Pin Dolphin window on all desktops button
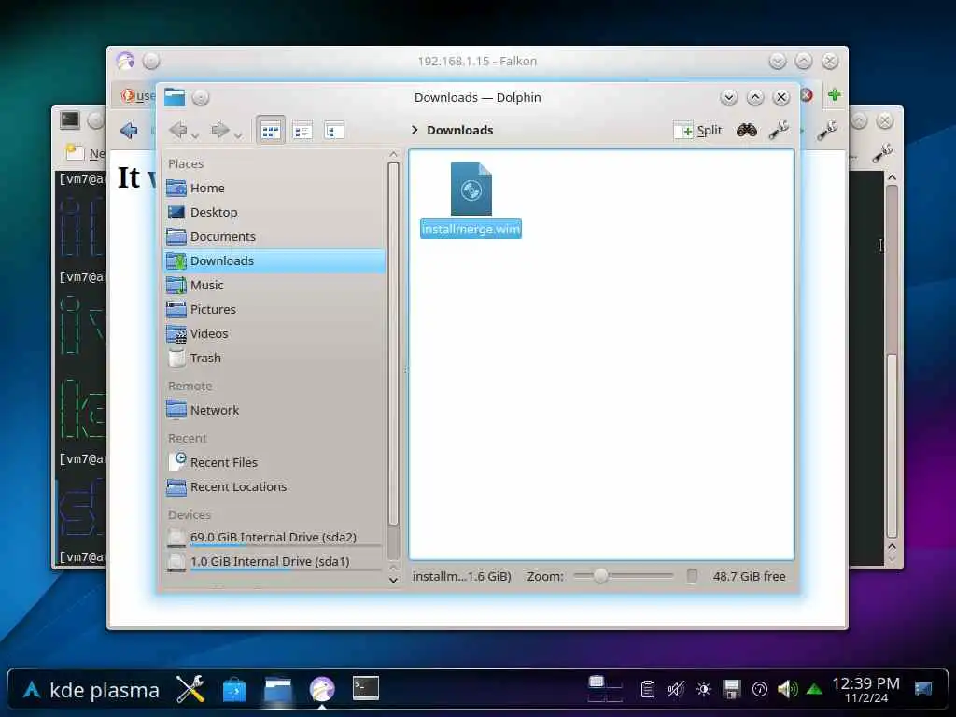The height and width of the screenshot is (717, 956). point(200,97)
